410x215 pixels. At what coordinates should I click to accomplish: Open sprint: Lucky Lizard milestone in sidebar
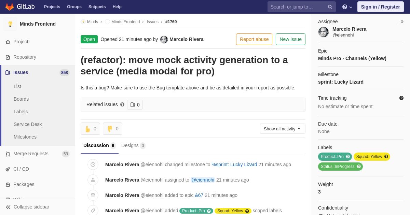coord(341,82)
